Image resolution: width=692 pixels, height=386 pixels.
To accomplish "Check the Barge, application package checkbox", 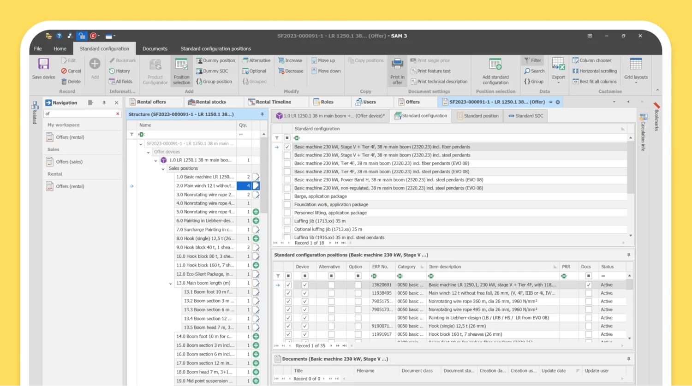I will pos(287,196).
